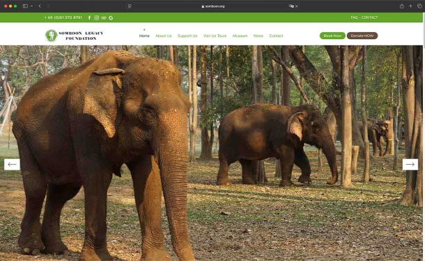Click the elephants hero slider image
Image resolution: width=425 pixels, height=261 pixels.
[x=211, y=153]
